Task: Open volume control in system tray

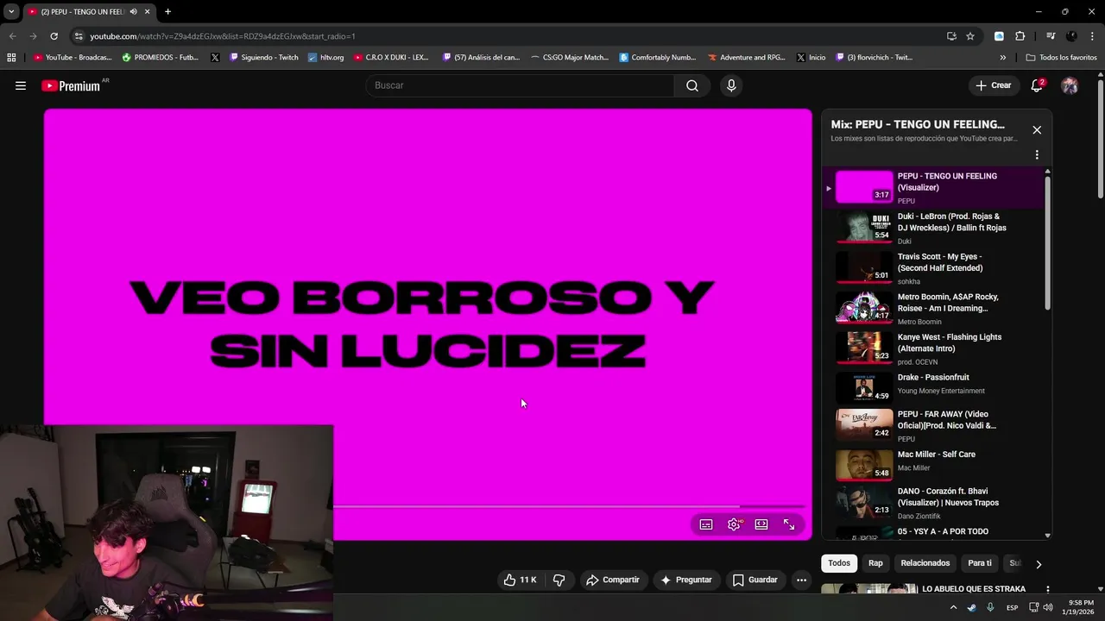Action: (x=1047, y=607)
